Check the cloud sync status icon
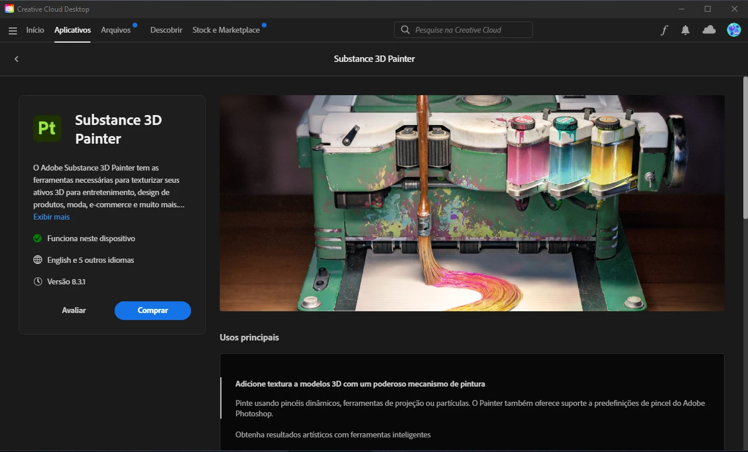748x452 pixels. [709, 30]
